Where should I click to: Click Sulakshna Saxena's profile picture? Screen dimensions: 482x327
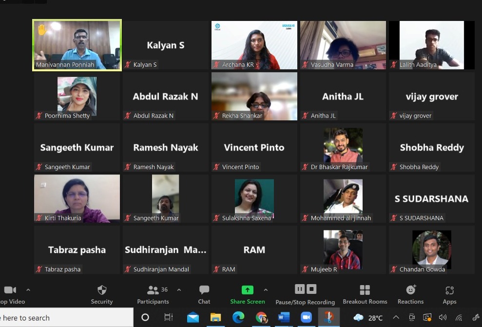tap(254, 198)
